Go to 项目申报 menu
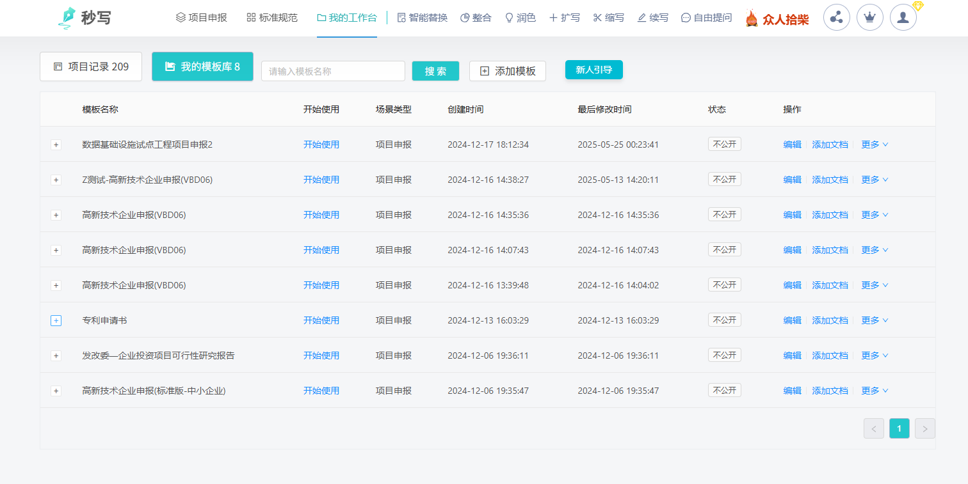The width and height of the screenshot is (968, 484). tap(201, 18)
